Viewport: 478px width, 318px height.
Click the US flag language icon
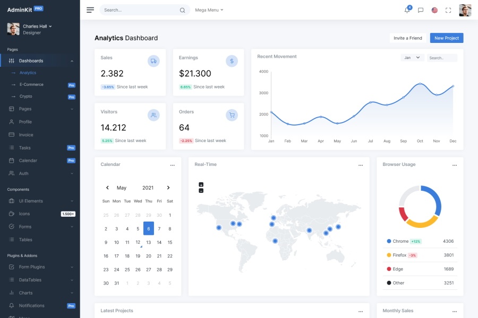(434, 10)
